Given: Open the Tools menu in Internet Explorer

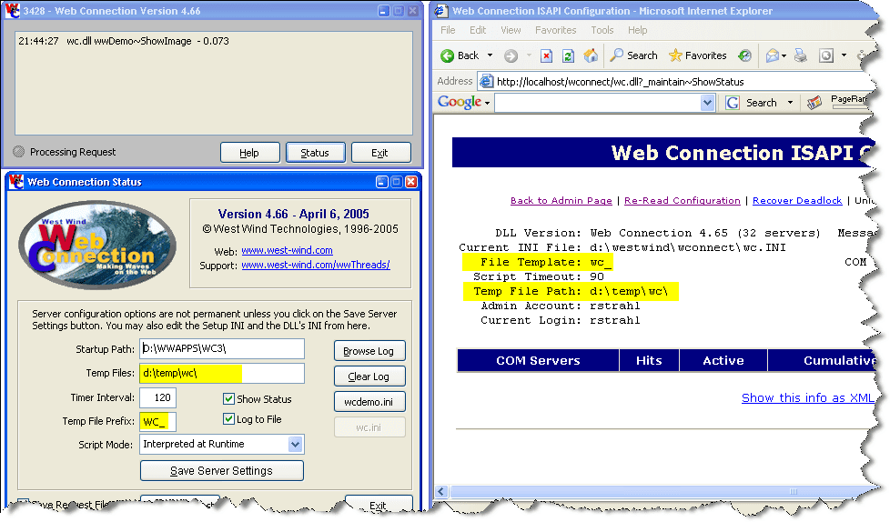Looking at the screenshot, I should tap(602, 30).
